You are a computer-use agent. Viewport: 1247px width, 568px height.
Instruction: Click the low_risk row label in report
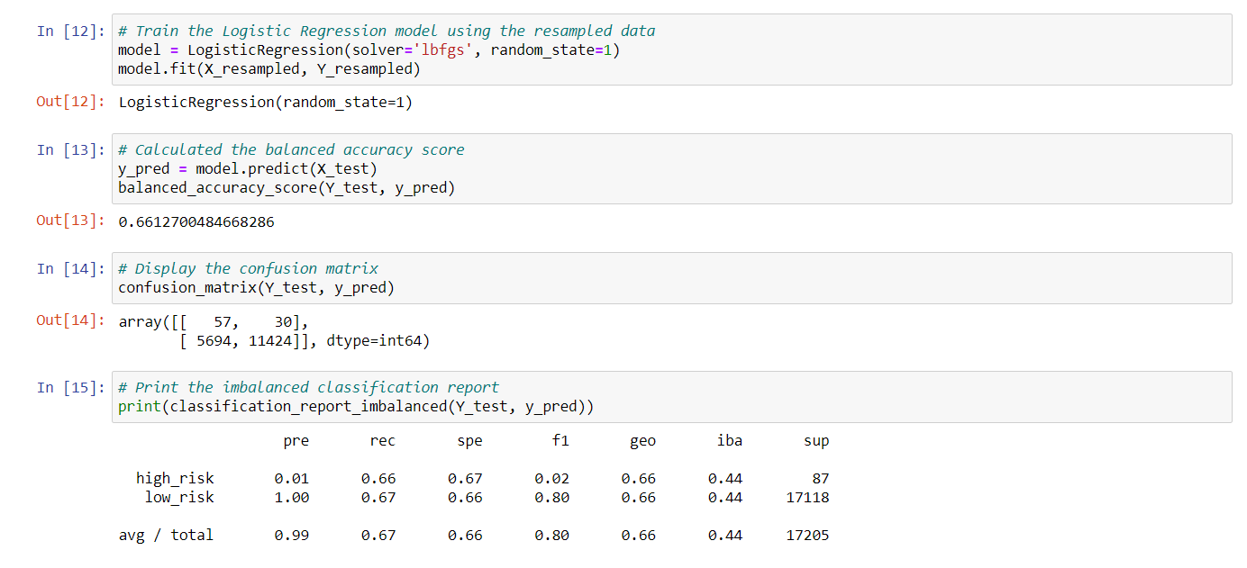pyautogui.click(x=179, y=497)
